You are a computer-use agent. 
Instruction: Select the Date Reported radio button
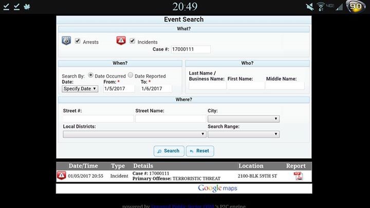click(131, 75)
